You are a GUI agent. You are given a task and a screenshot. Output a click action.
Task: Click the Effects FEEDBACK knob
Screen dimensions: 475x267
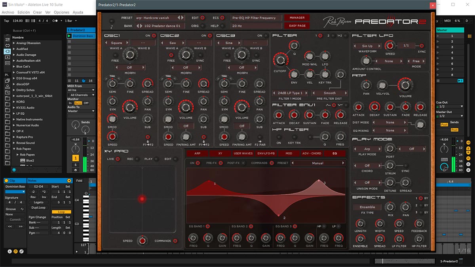(419, 223)
